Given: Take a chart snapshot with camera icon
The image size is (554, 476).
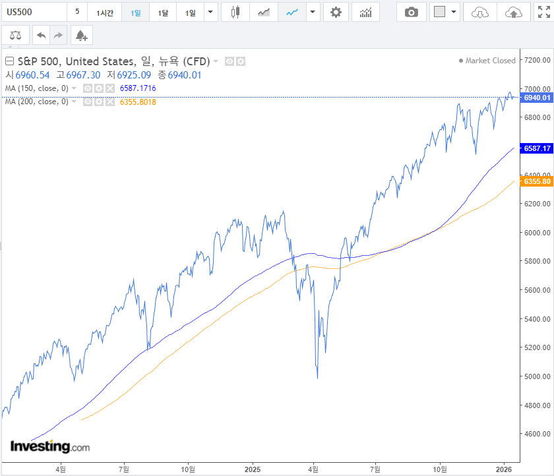Looking at the screenshot, I should pyautogui.click(x=412, y=12).
